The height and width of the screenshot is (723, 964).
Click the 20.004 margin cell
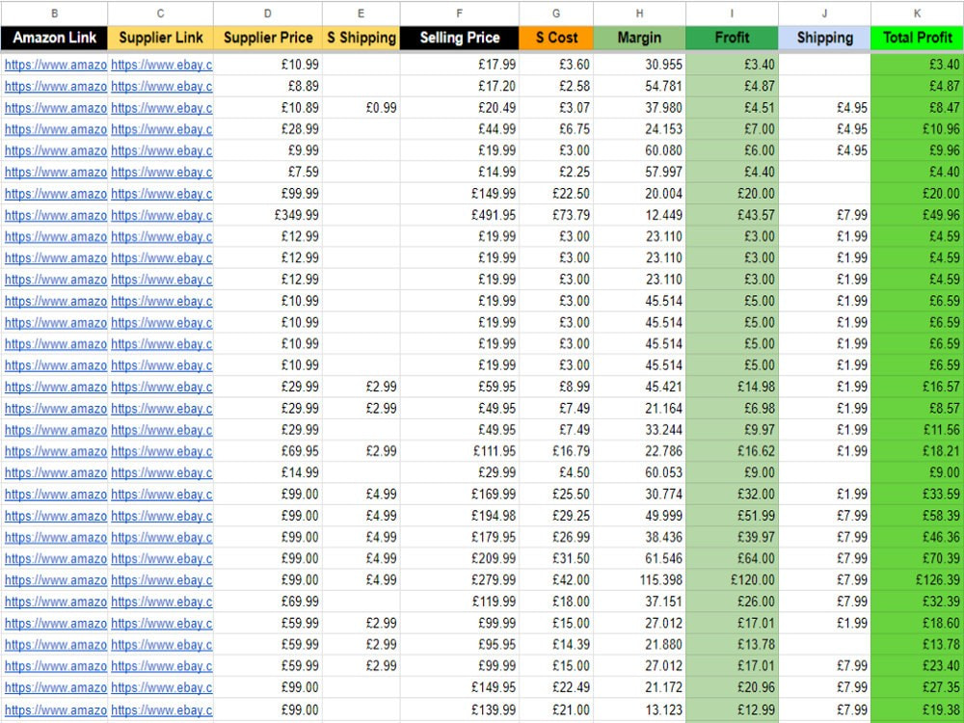tap(639, 194)
